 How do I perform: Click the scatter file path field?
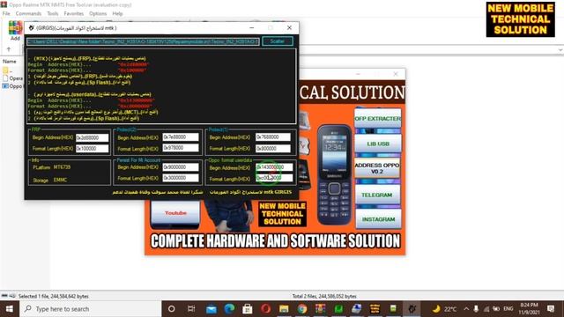tap(143, 41)
